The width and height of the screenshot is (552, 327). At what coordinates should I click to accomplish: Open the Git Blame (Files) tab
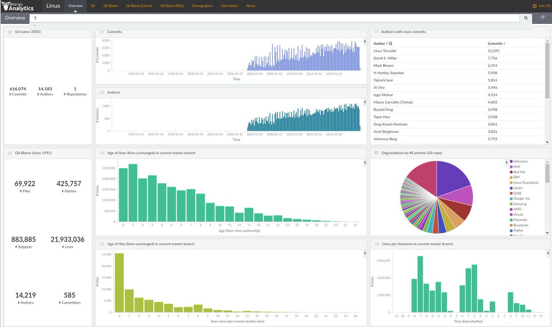coord(172,6)
